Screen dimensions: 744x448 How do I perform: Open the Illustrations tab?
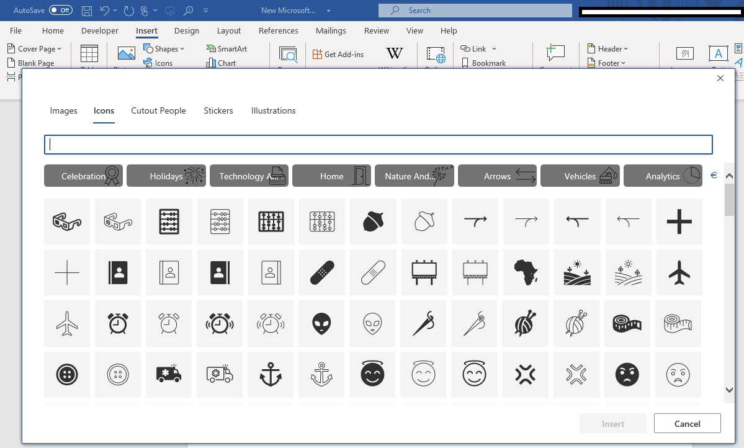pos(273,110)
